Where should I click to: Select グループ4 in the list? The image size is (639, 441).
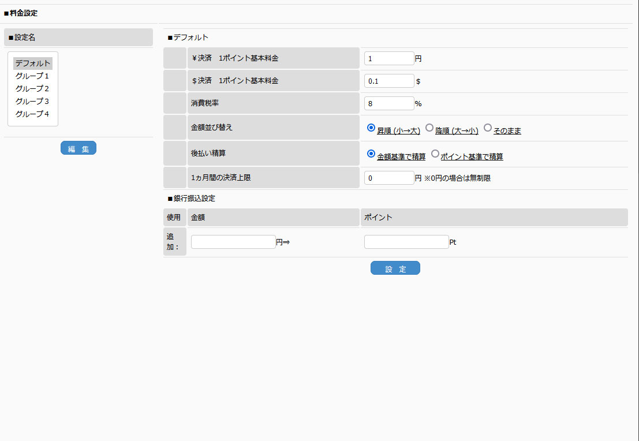pos(32,114)
